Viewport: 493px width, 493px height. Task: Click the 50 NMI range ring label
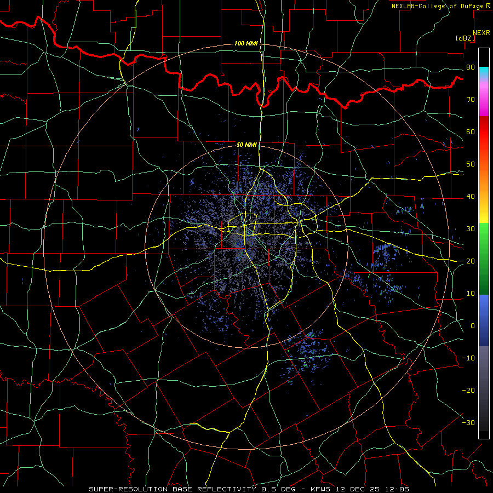point(246,145)
